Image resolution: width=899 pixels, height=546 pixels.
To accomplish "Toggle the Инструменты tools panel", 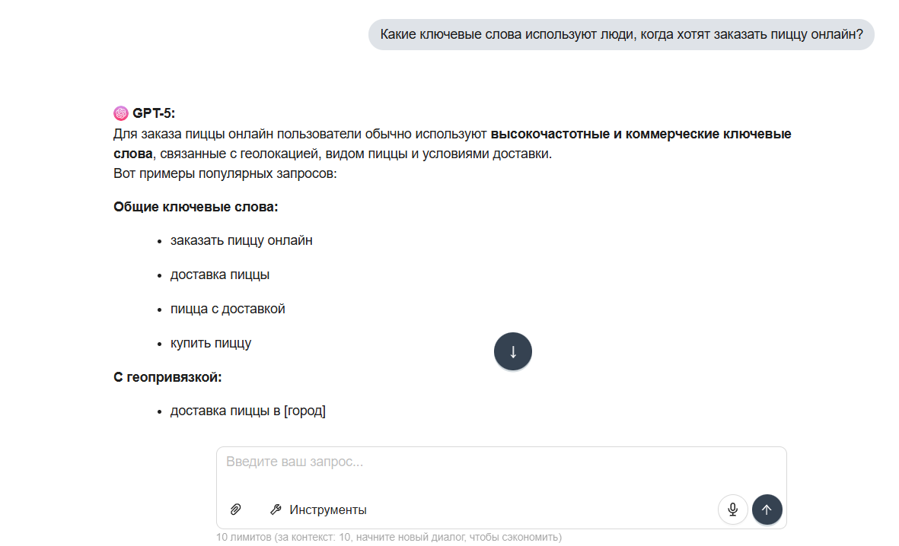I will [x=327, y=509].
